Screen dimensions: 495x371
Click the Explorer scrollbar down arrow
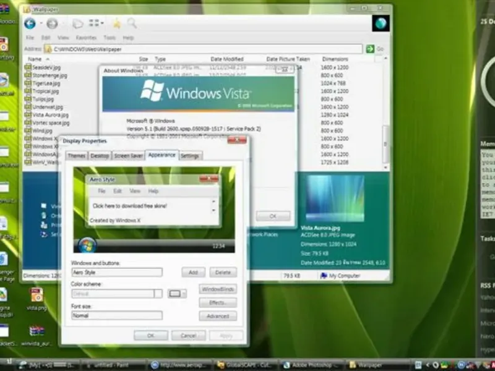tap(385, 167)
